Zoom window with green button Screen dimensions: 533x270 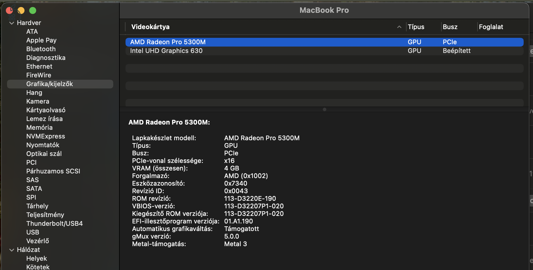point(33,10)
